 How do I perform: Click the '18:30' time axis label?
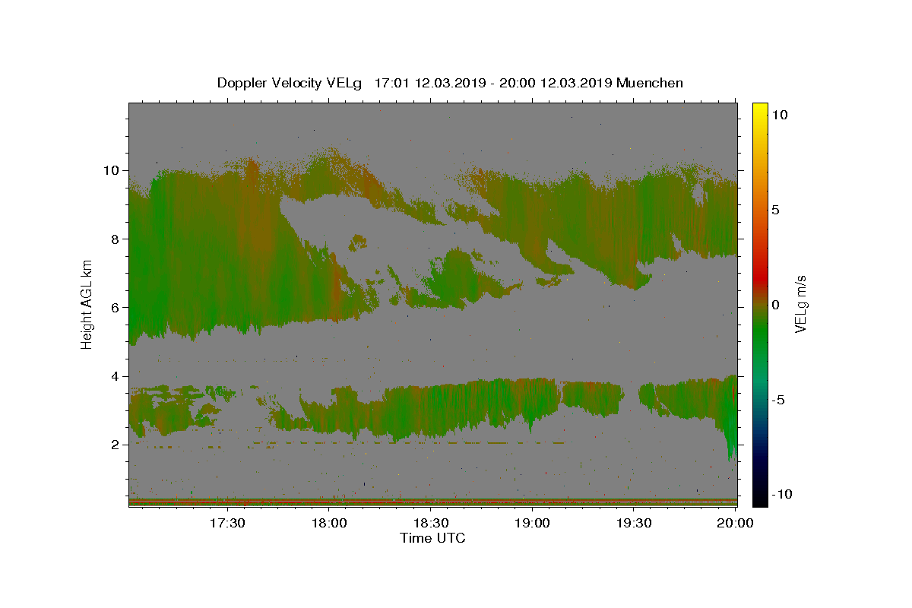(x=430, y=523)
